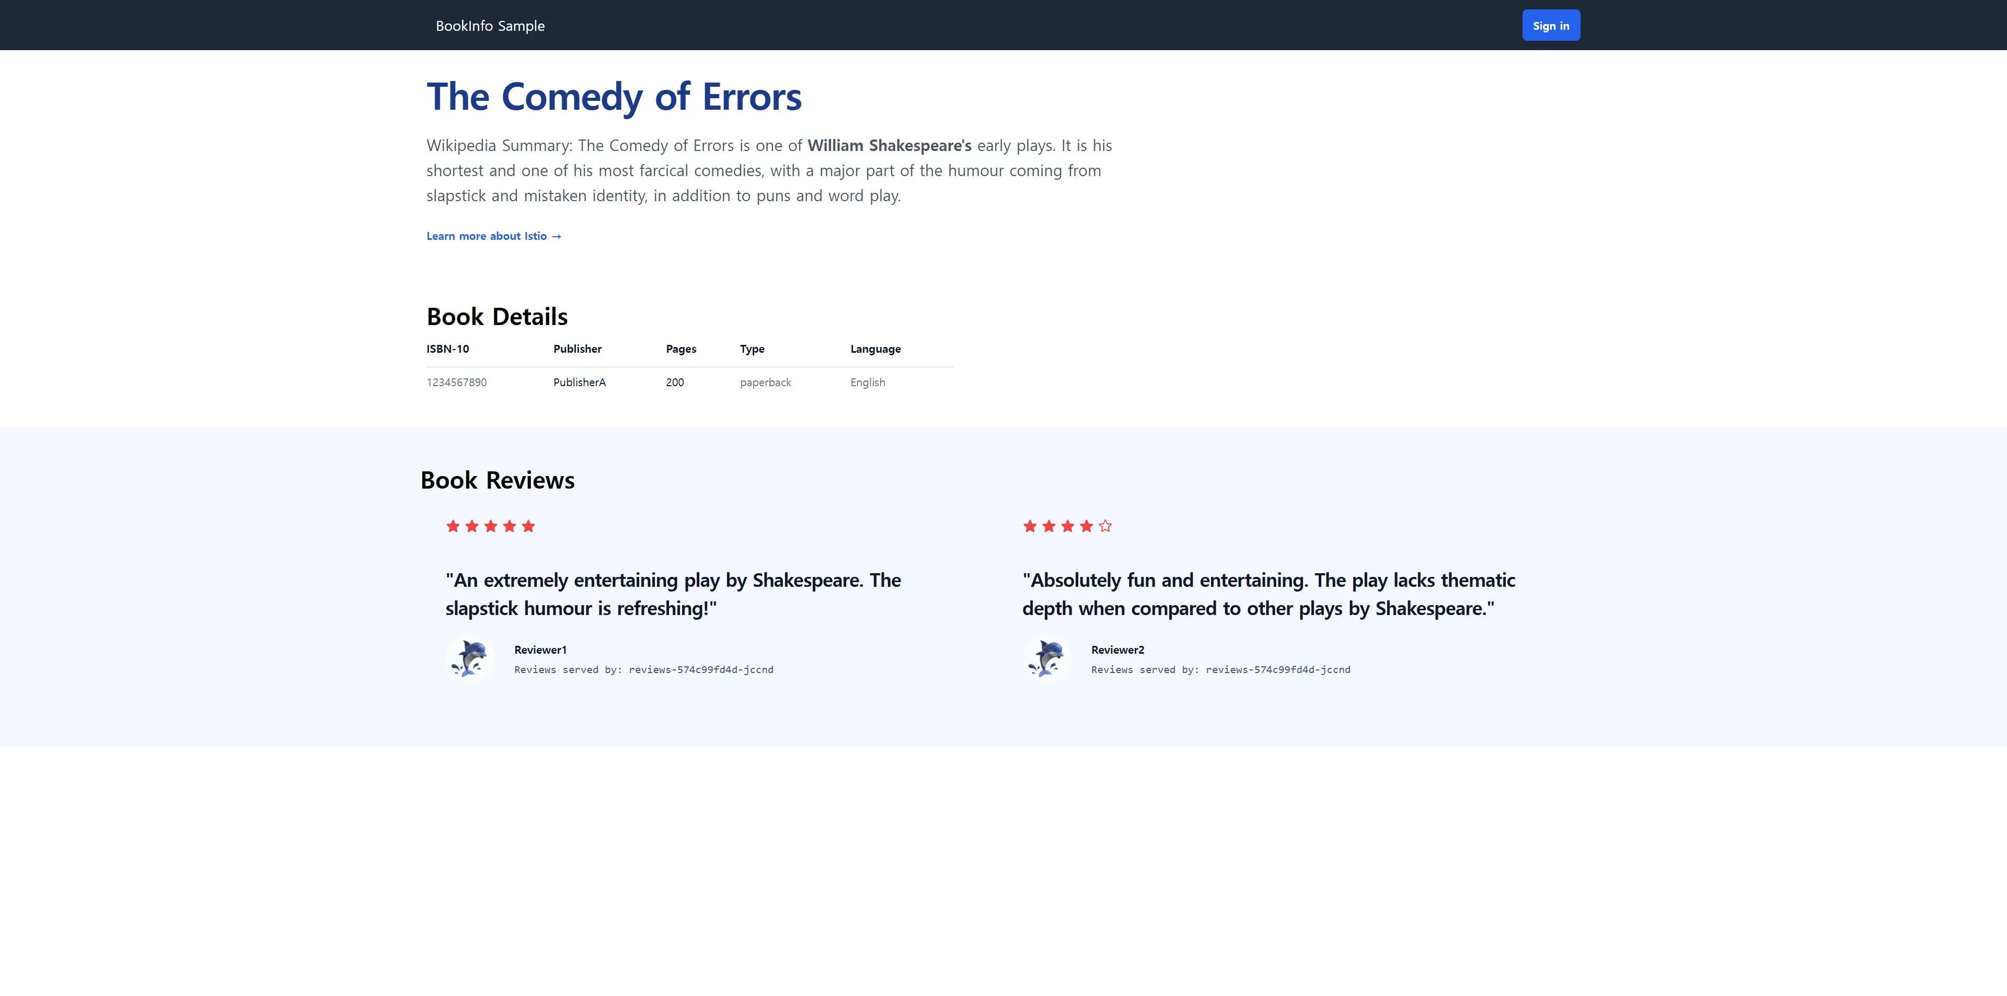2007x996 pixels.
Task: Click the Book Reviews section heading
Action: point(497,480)
